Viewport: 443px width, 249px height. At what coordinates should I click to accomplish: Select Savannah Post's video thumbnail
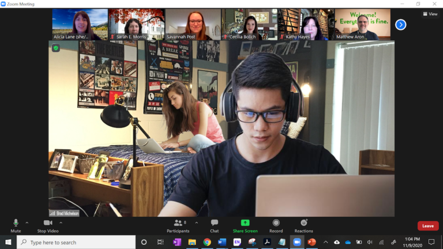[x=193, y=24]
